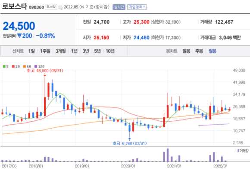250x170 pixels.
Task: Click the blue down triangle change icon
Action: [19, 35]
